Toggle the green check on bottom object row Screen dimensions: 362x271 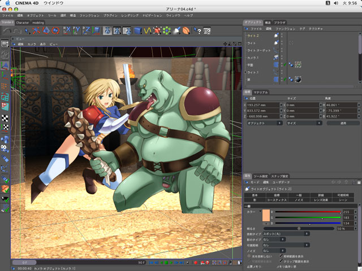click(285, 80)
